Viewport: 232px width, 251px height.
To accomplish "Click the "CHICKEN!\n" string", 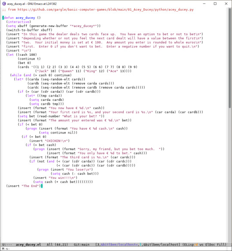I will click(56, 141).
